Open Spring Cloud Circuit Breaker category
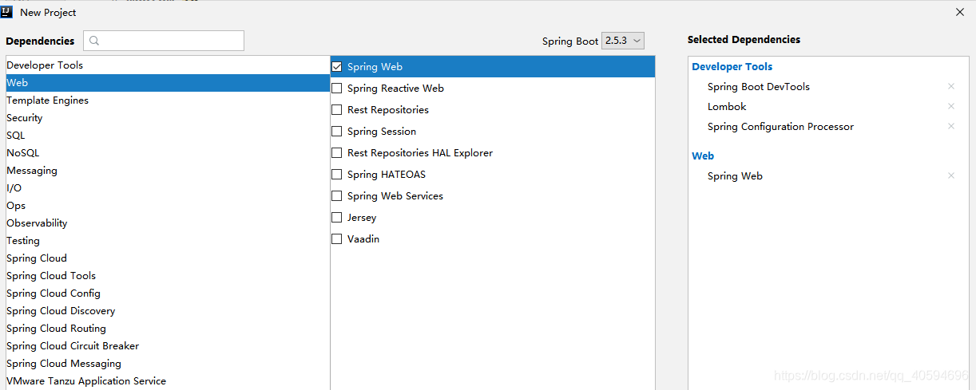Screen dimensions: 976x390 click(168, 346)
